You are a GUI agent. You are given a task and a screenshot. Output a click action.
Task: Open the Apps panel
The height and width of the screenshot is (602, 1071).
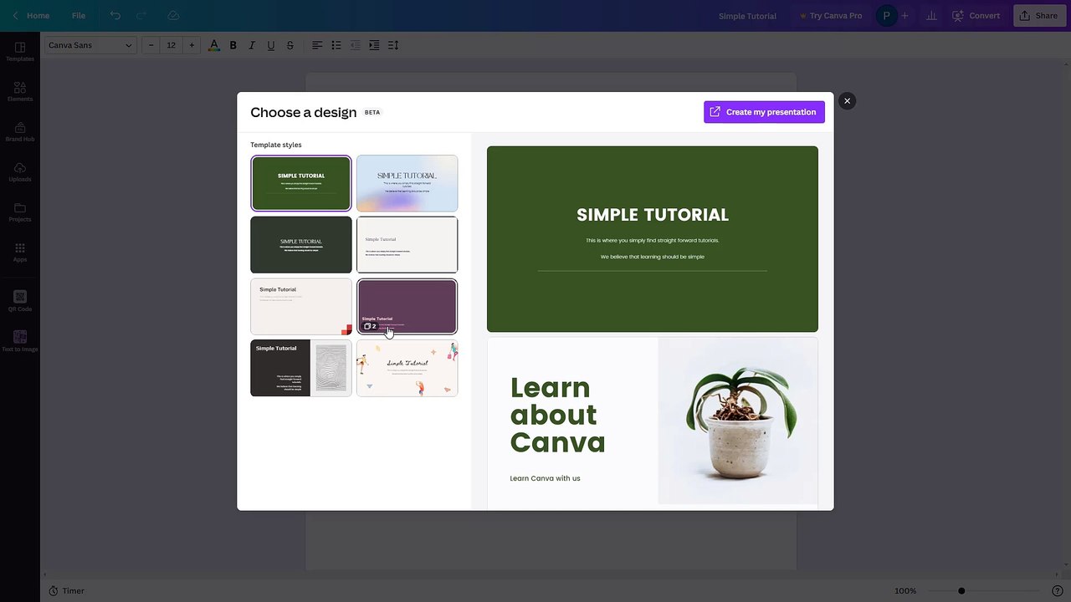click(20, 252)
